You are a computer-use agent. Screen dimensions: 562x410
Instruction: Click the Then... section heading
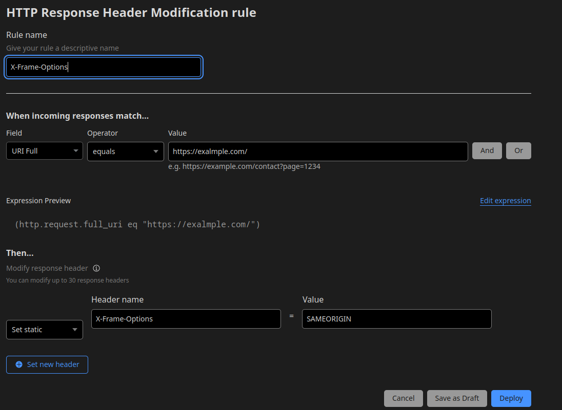(19, 252)
